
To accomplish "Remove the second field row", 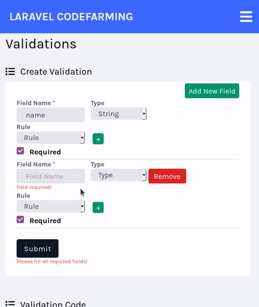I will pyautogui.click(x=167, y=176).
